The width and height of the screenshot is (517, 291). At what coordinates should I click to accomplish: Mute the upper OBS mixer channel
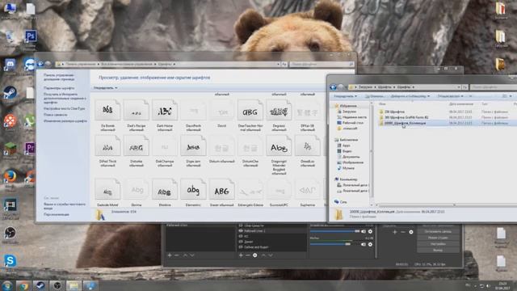(364, 232)
